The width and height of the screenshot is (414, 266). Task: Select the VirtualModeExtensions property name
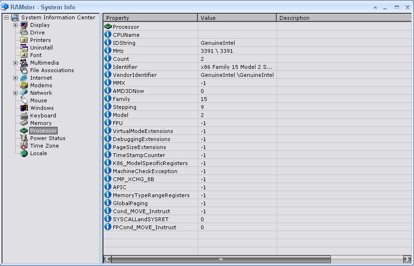(x=143, y=131)
